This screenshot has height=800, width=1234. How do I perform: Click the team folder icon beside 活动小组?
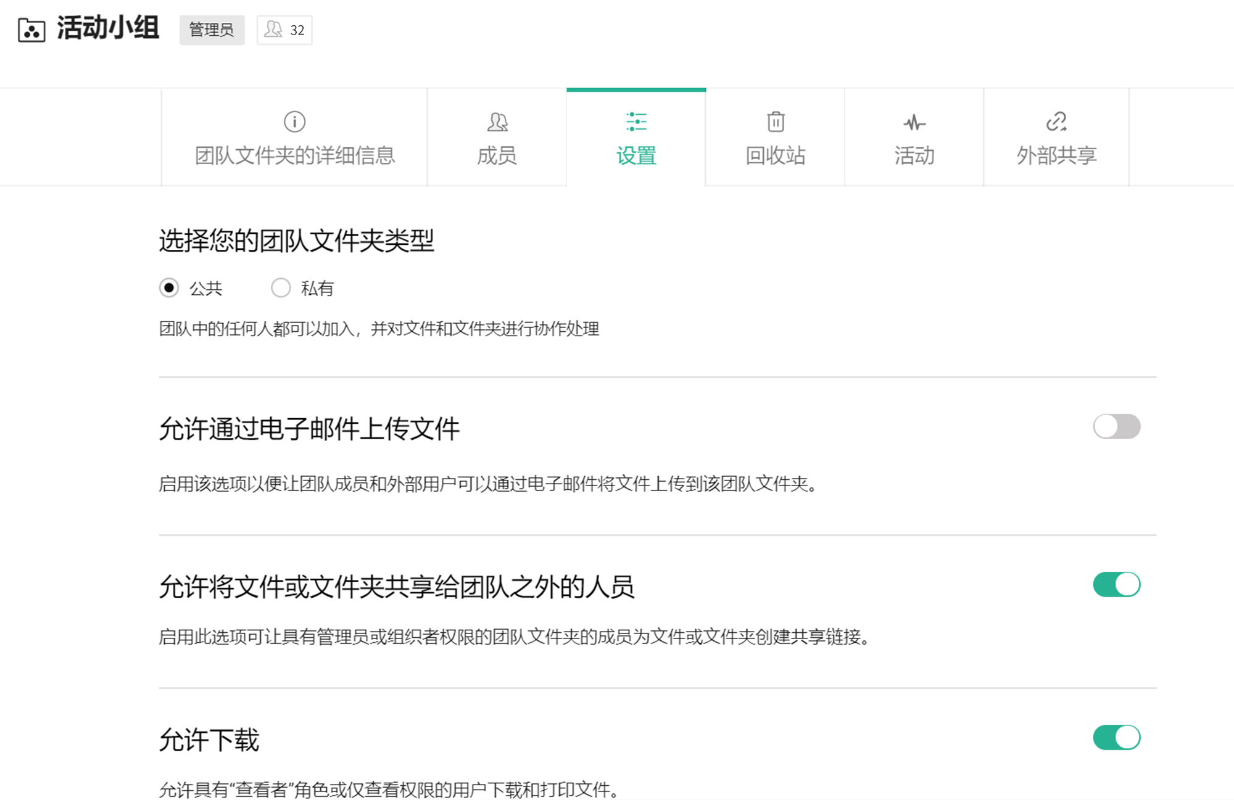pos(31,30)
